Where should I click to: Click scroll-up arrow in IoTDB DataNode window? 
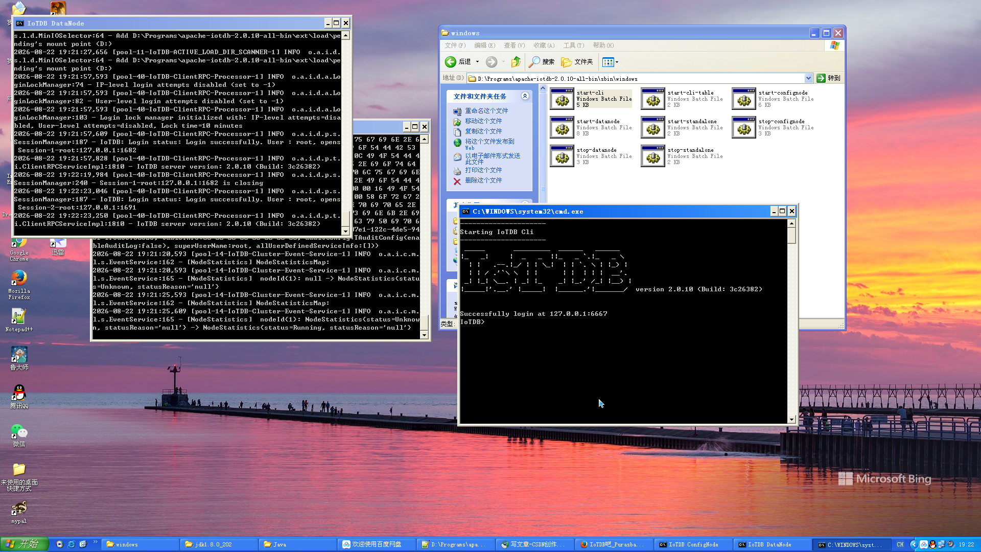click(345, 35)
